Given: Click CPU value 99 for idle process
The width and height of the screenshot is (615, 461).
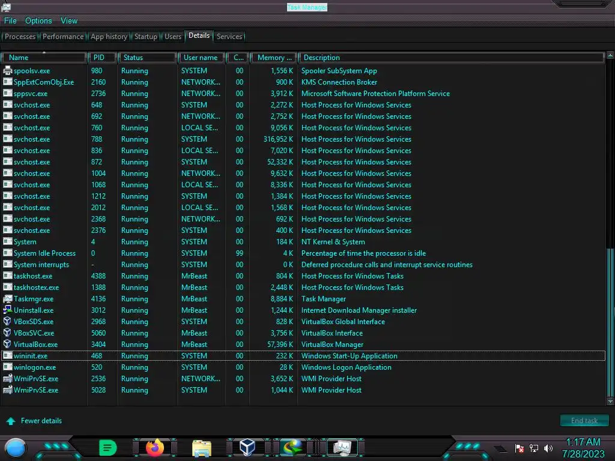Looking at the screenshot, I should 239,253.
